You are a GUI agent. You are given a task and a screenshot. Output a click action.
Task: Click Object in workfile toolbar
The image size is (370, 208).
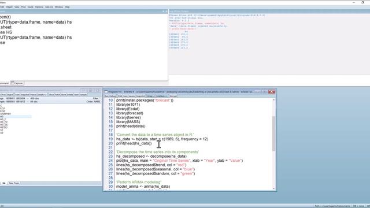click(x=10, y=95)
